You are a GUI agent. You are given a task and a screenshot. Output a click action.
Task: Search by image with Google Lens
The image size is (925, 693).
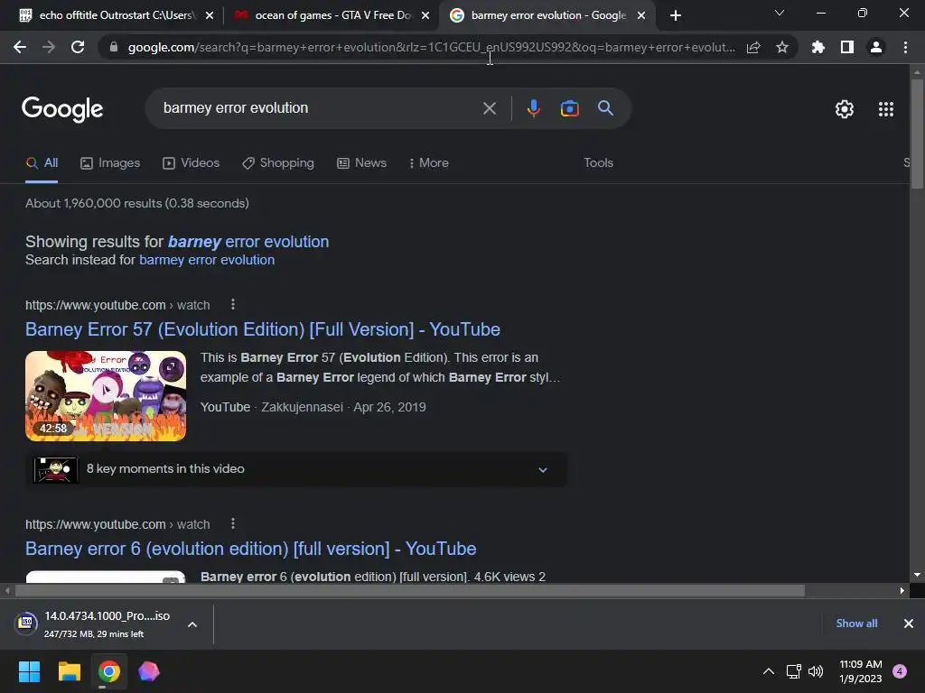point(569,108)
